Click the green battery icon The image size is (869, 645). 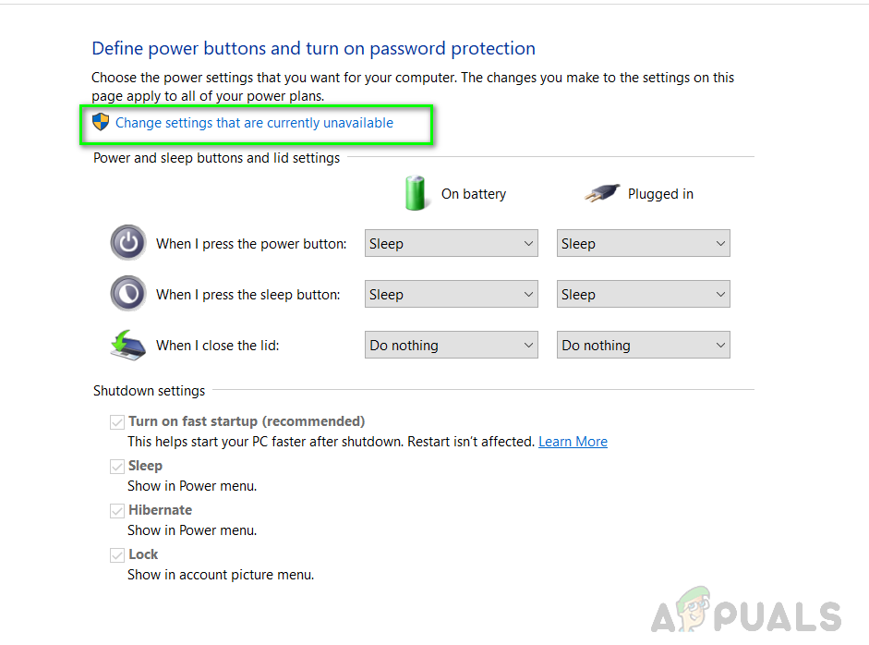[416, 193]
